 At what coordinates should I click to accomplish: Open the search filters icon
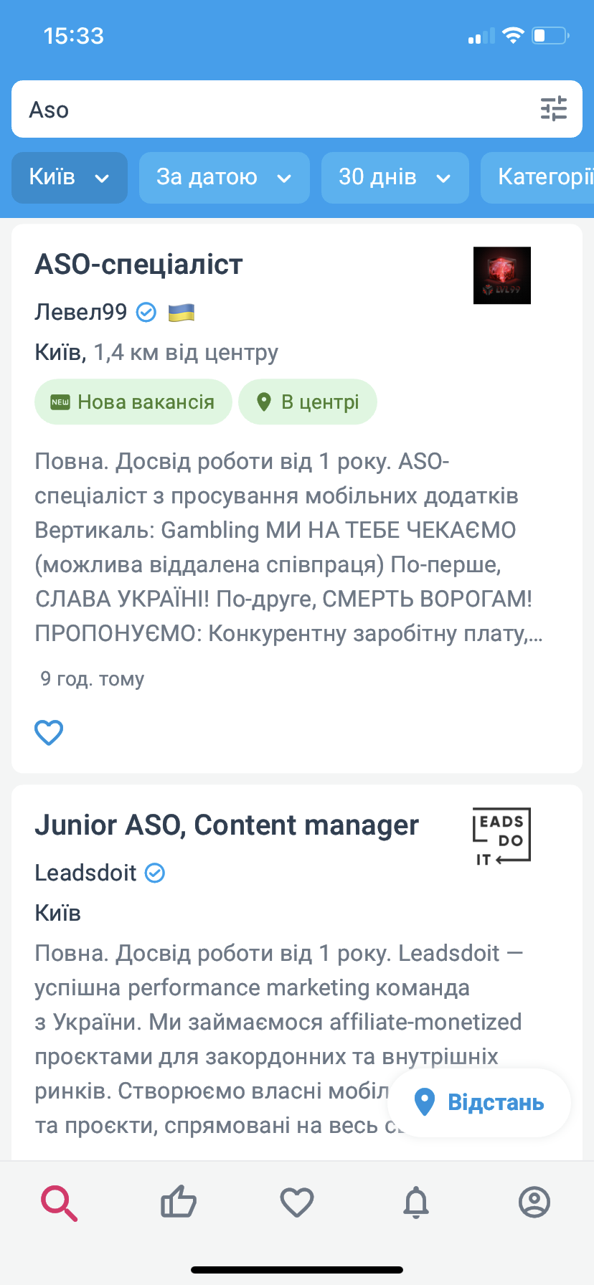[x=553, y=109]
